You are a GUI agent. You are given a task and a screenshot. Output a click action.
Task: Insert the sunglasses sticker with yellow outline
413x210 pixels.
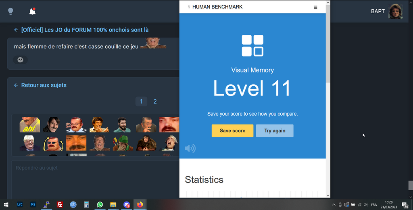pyautogui.click(x=53, y=143)
